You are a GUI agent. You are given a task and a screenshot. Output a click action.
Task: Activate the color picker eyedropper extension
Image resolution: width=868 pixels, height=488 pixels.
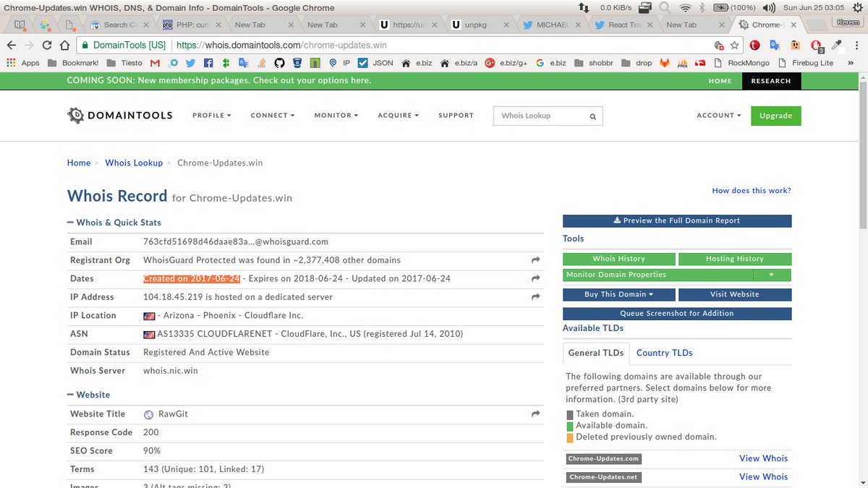point(836,45)
